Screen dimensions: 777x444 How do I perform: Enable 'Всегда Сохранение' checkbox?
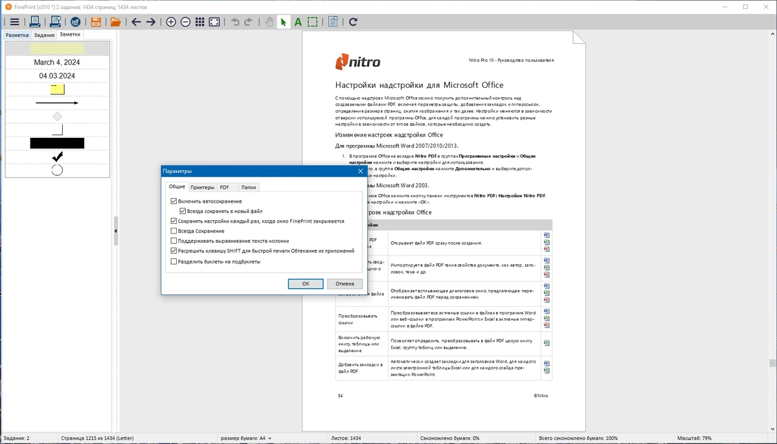click(x=174, y=231)
